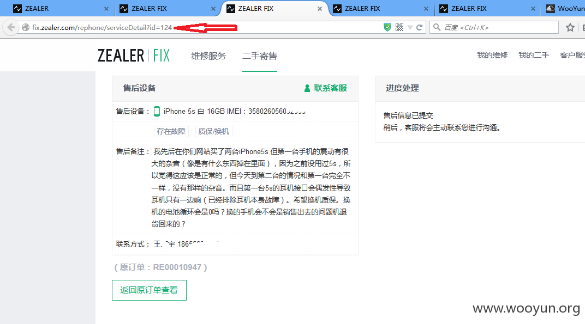Screen dimensions: 585x324
Task: Open the 二手寄售 menu
Action: click(260, 56)
